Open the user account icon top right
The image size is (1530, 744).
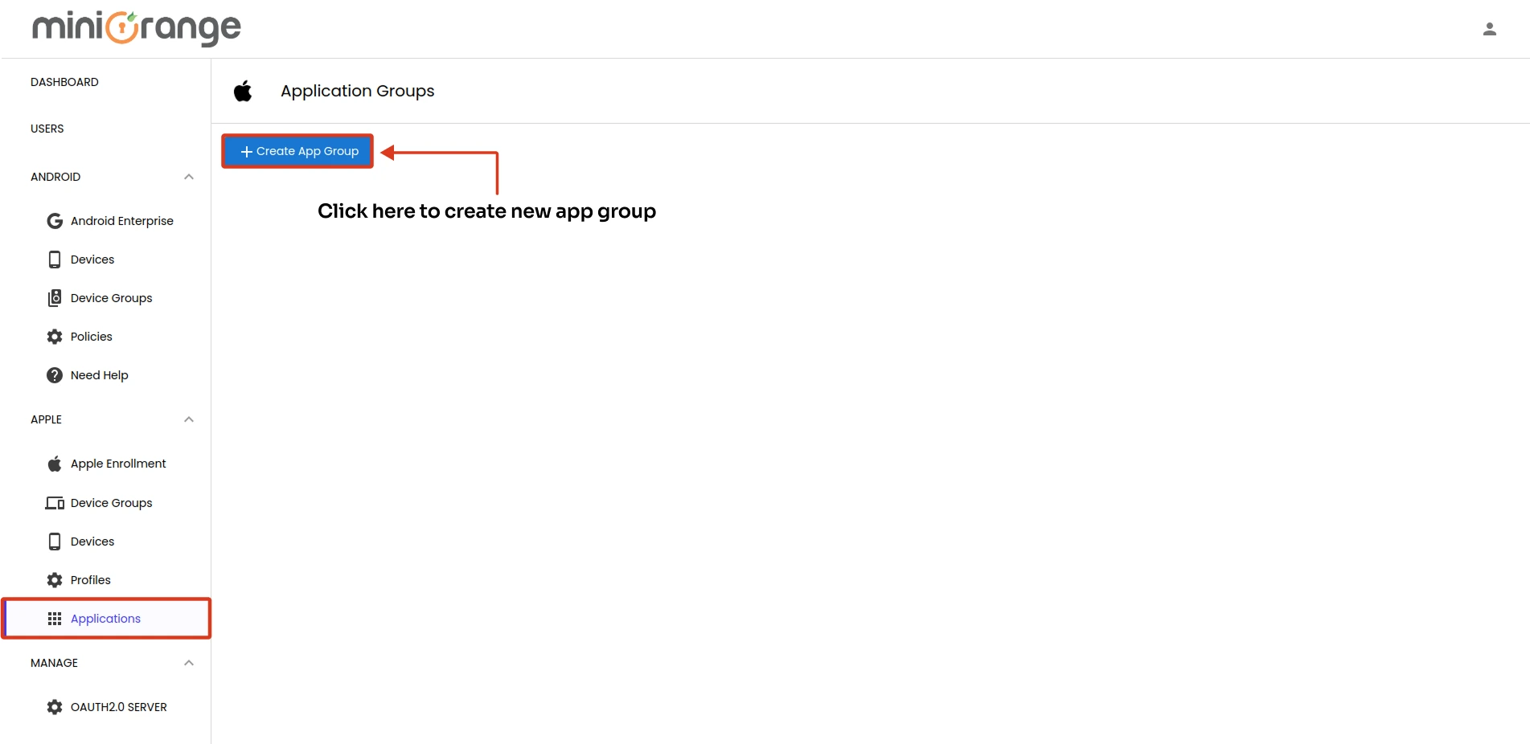(1490, 28)
